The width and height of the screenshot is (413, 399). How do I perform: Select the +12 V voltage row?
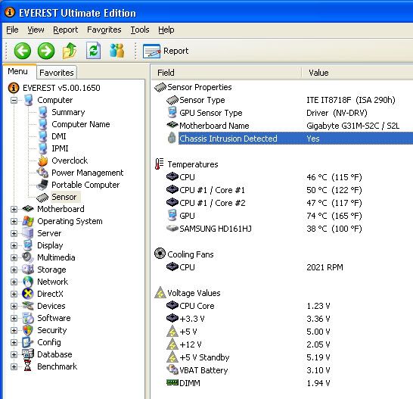tap(290, 344)
